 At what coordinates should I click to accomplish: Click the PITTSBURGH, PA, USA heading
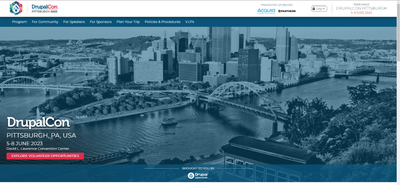click(41, 136)
